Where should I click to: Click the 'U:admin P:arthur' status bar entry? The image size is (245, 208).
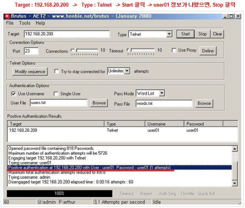coord(65,202)
